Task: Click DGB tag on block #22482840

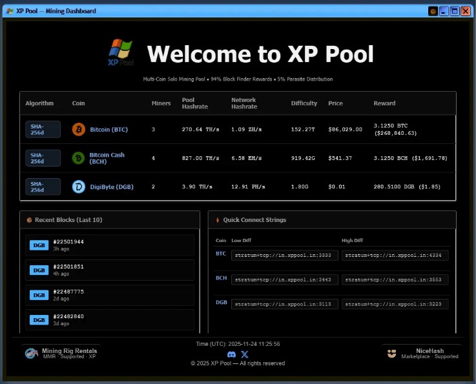Action: [x=39, y=320]
